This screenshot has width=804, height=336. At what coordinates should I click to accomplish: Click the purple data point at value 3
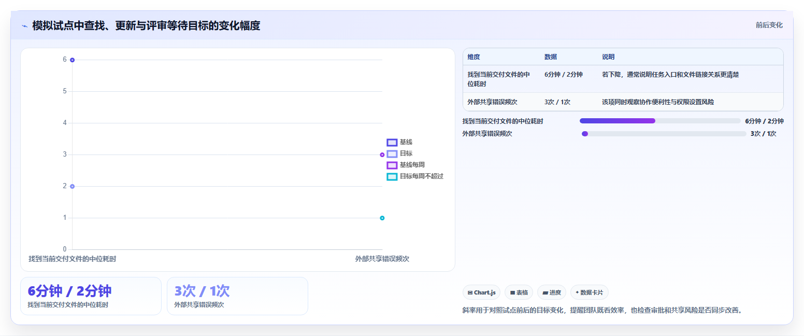(382, 155)
